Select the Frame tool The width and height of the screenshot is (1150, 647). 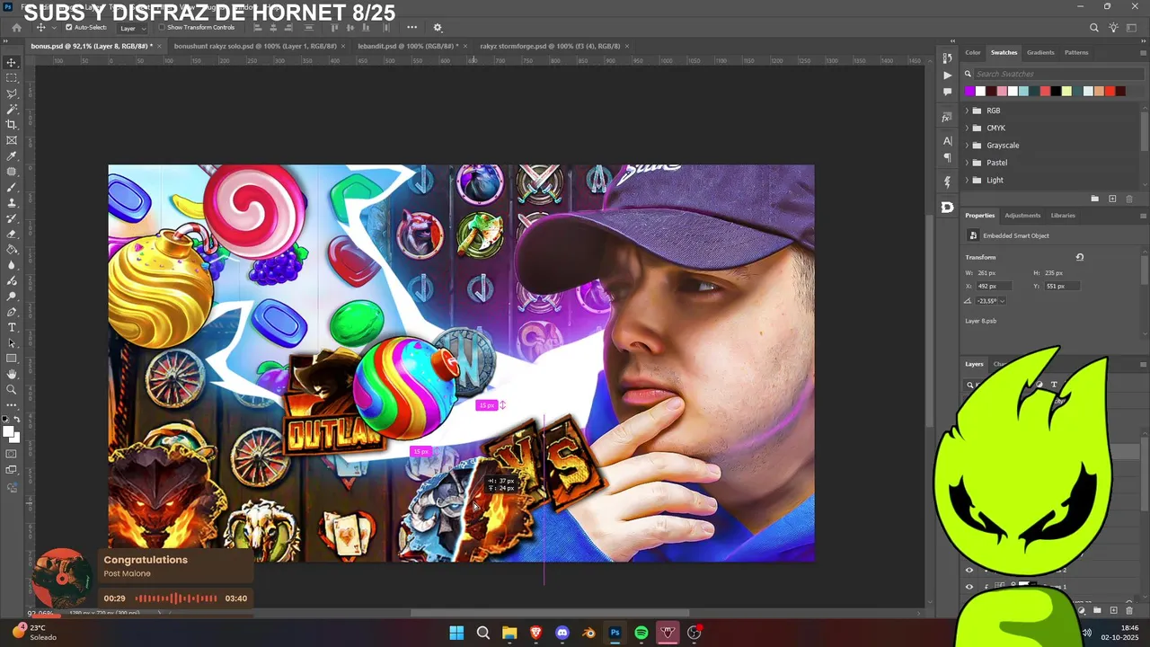[12, 140]
